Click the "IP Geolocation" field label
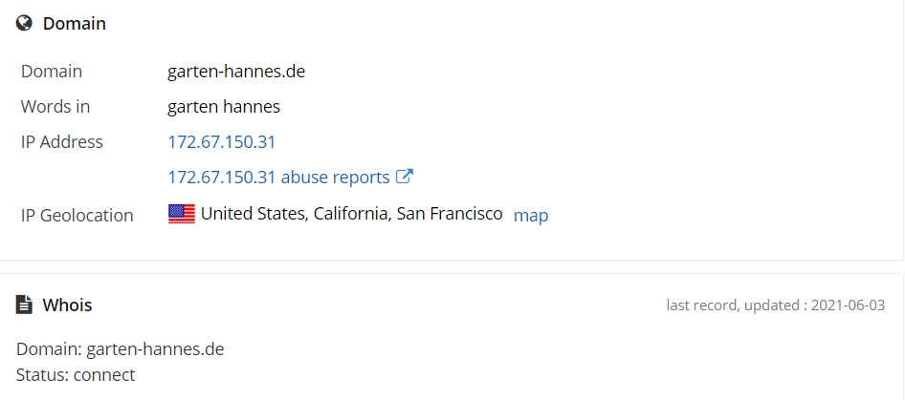Viewport: 905px width, 400px height. (x=77, y=216)
